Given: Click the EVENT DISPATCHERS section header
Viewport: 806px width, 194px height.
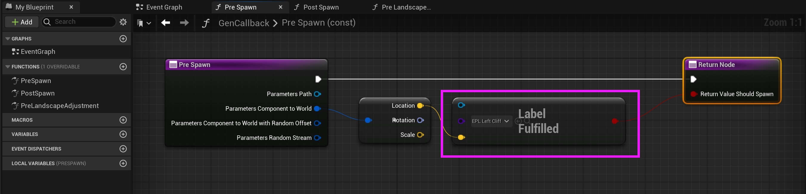Looking at the screenshot, I should click(66, 149).
